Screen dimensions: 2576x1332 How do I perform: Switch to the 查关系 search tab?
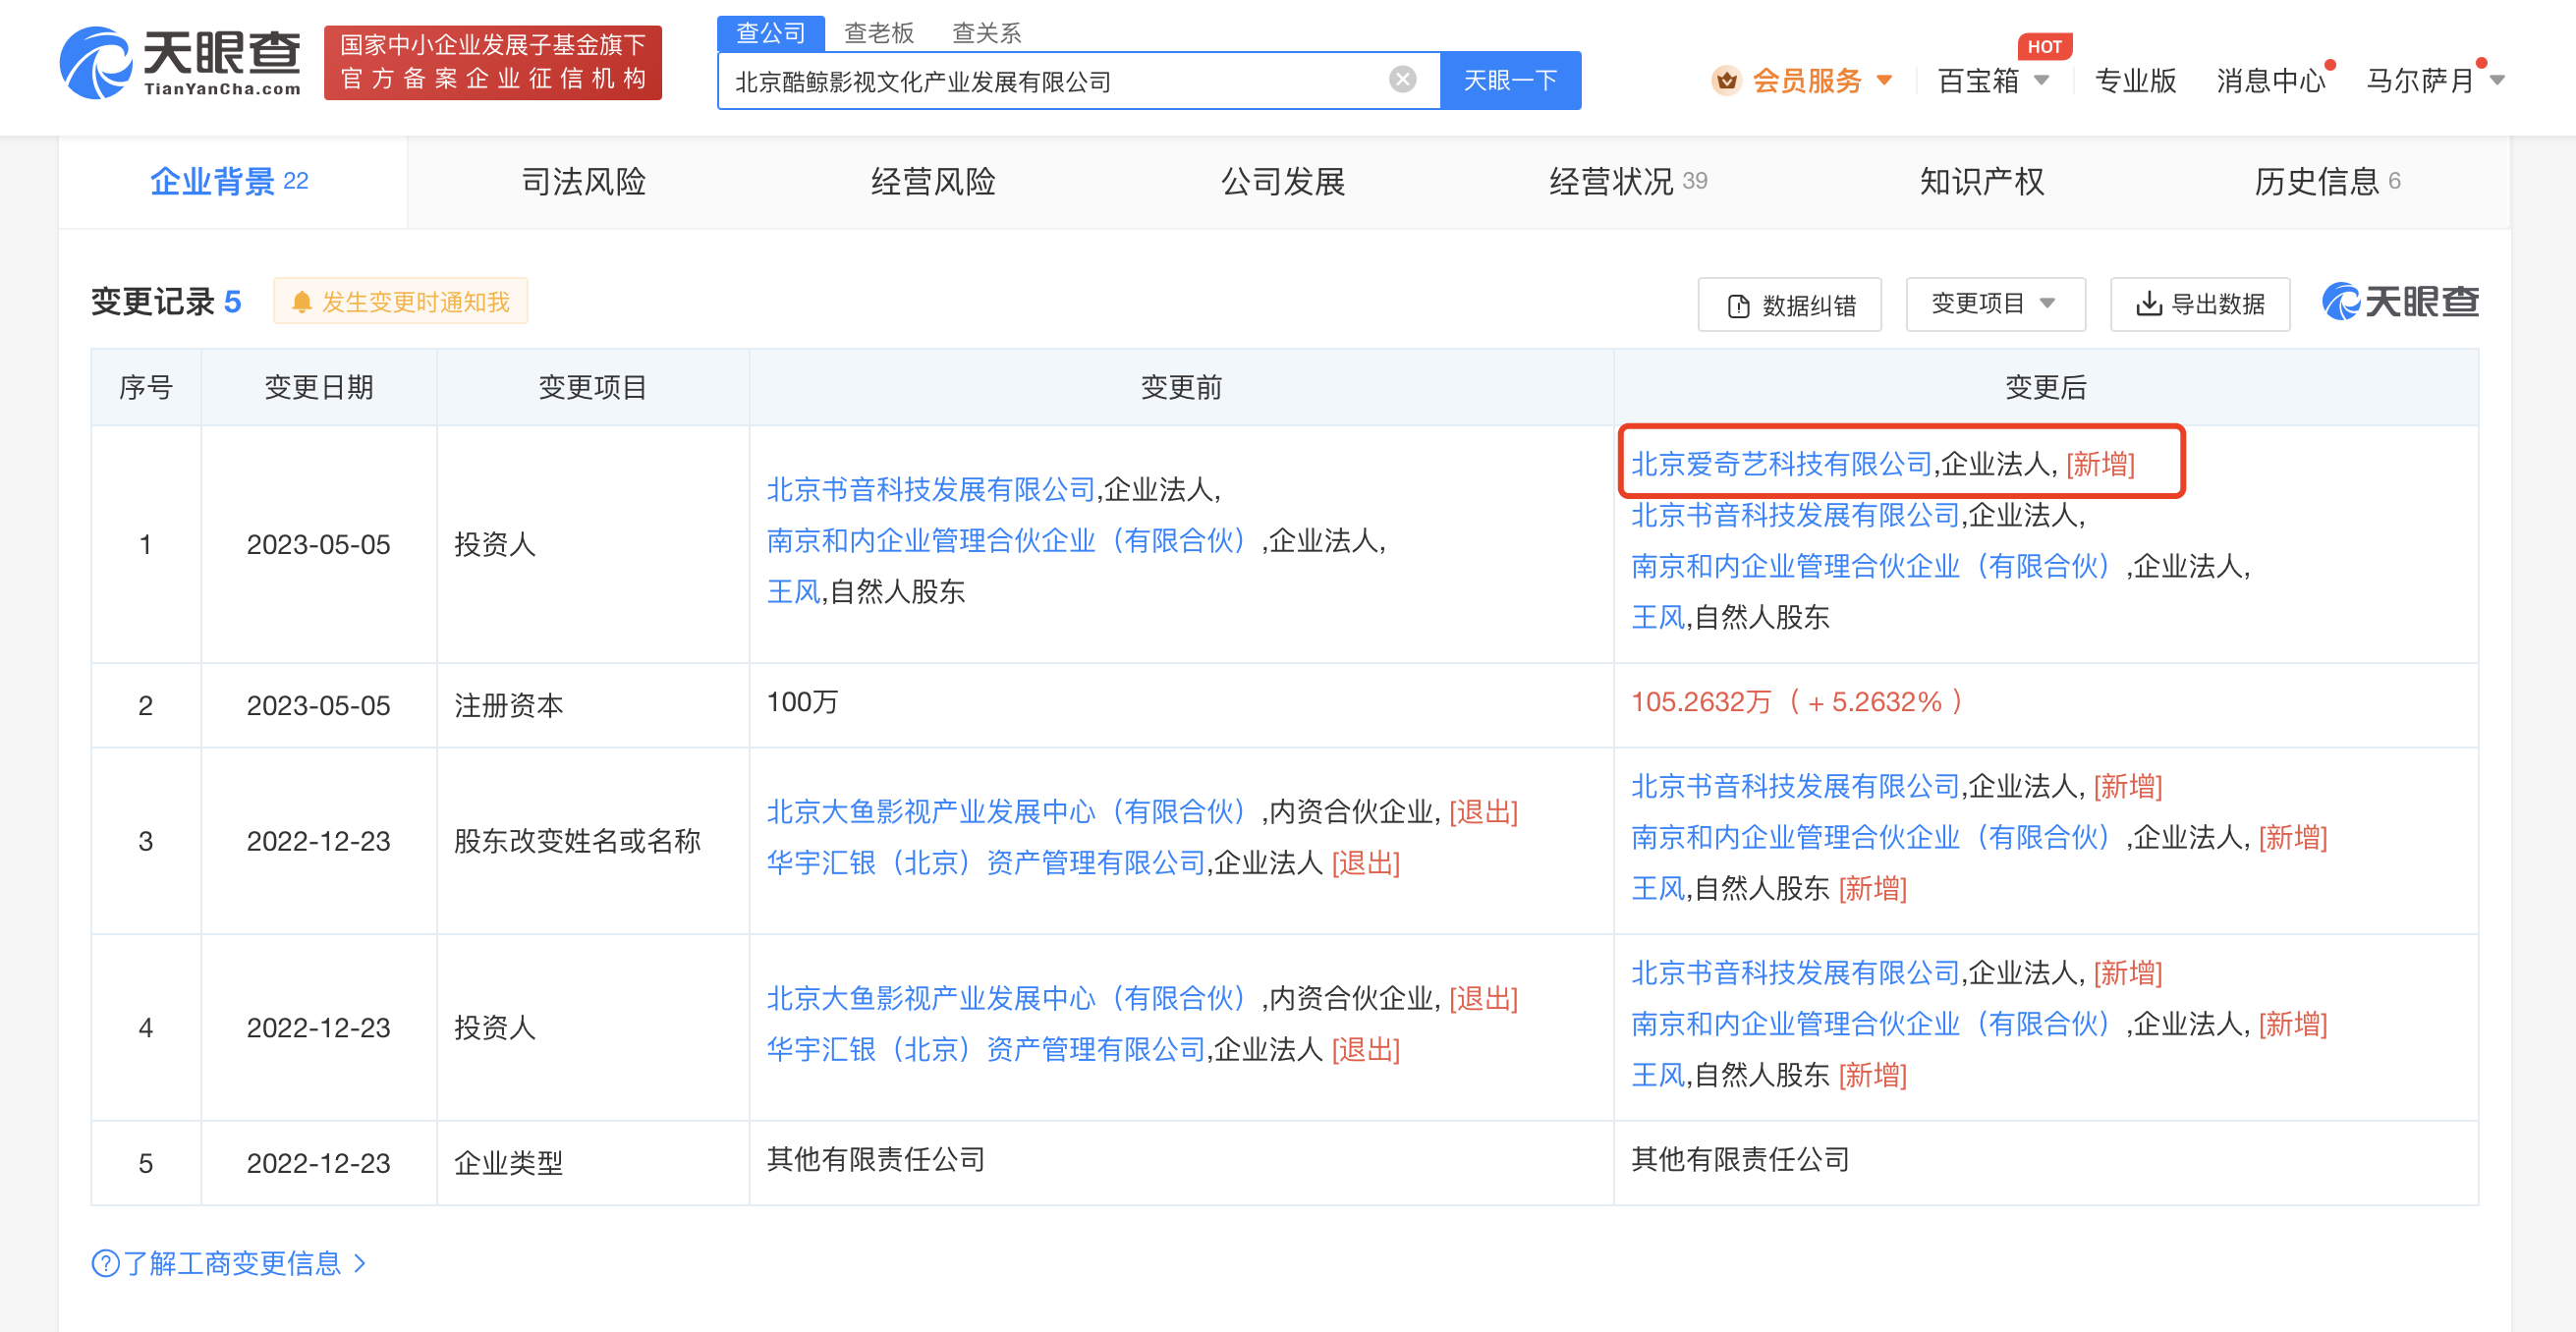point(987,33)
